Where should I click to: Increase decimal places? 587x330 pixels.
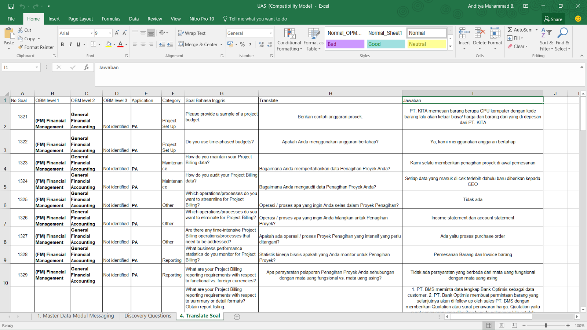(x=261, y=44)
